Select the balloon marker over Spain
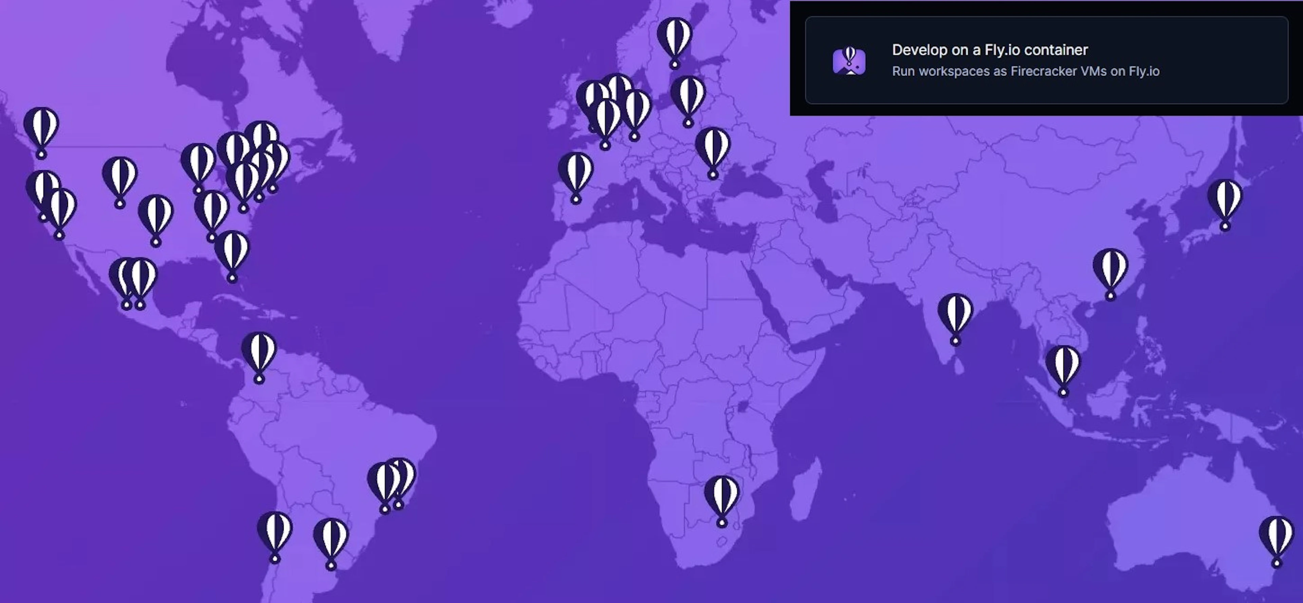This screenshot has height=603, width=1303. pyautogui.click(x=575, y=177)
